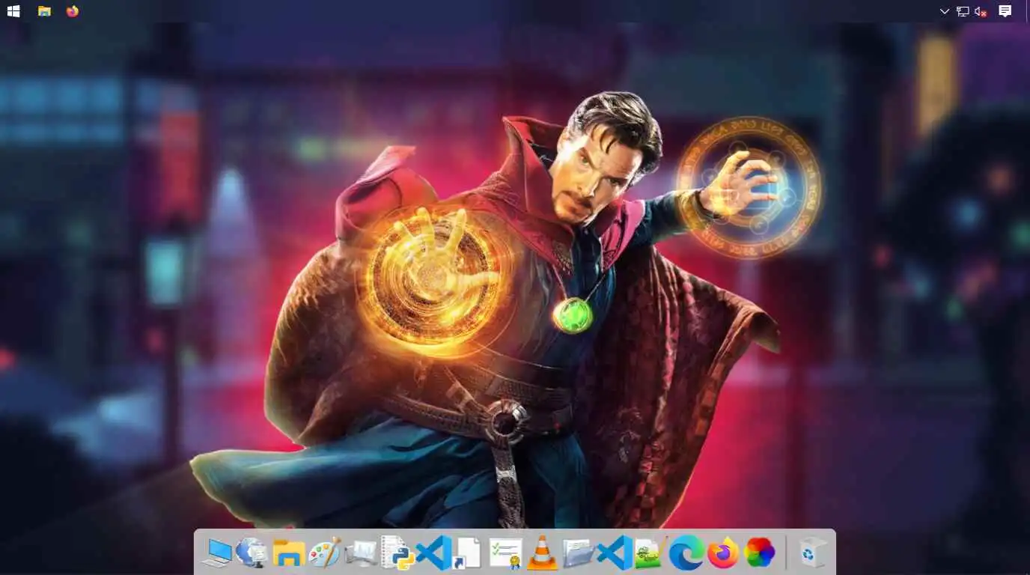Open the monitor chart icon in dock

[x=361, y=553]
